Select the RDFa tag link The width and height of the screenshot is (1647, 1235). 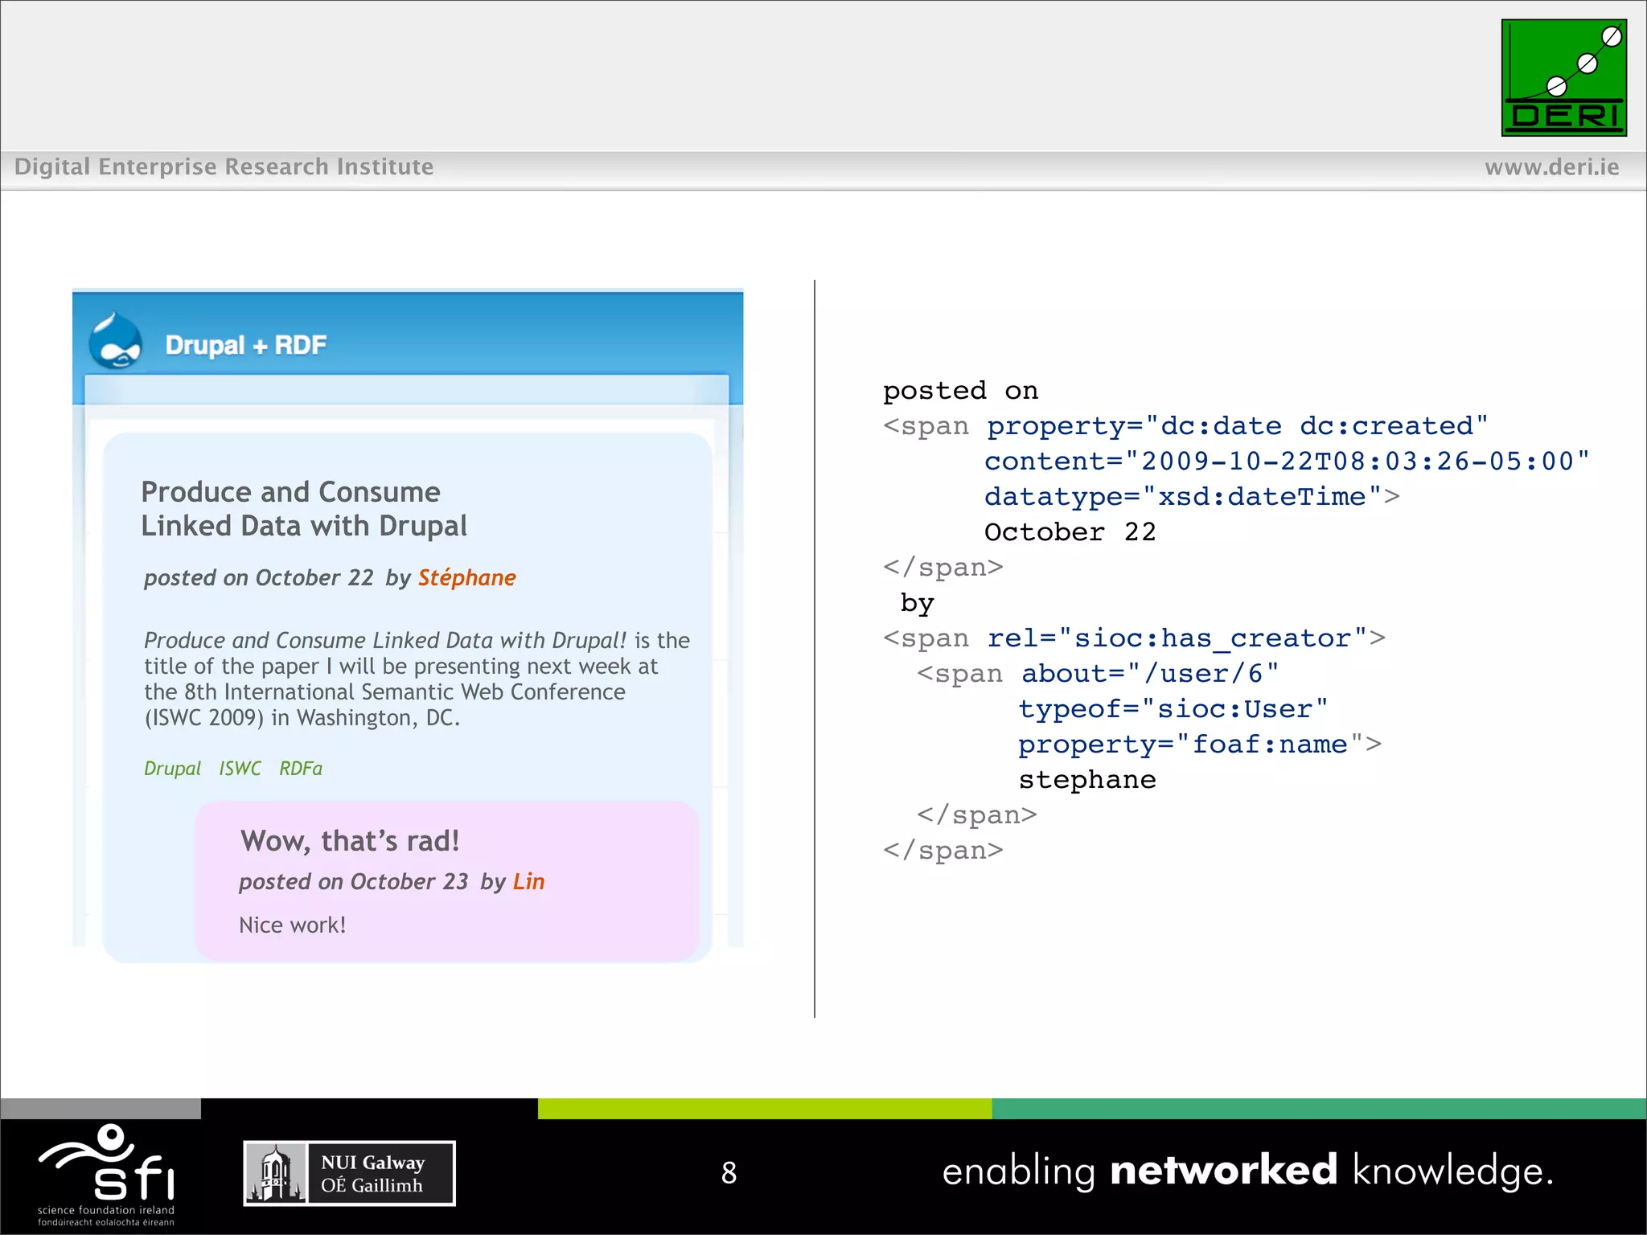point(300,769)
